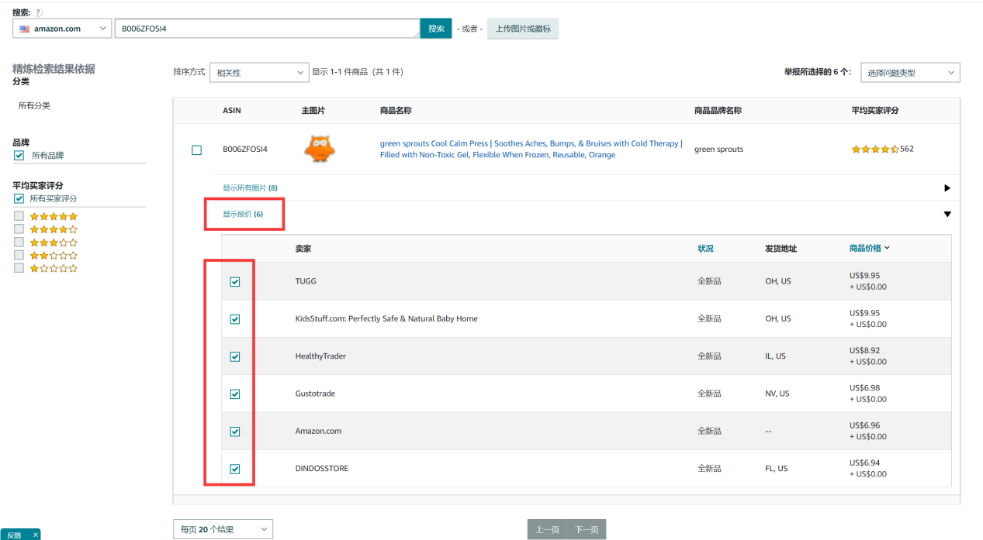Close the 反馈 feedback tab
Viewport: 983px width, 540px height.
pyautogui.click(x=35, y=535)
